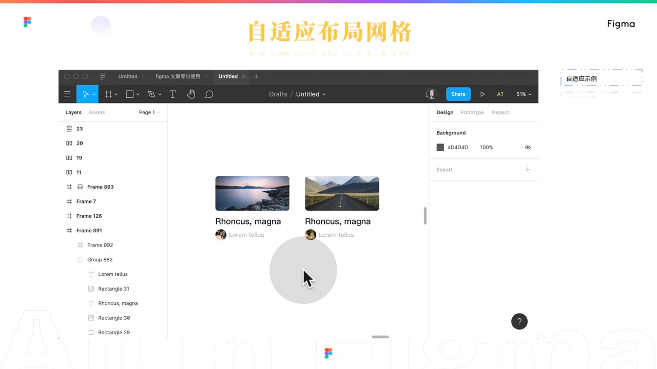Open the 51% zoom dropdown

click(524, 94)
